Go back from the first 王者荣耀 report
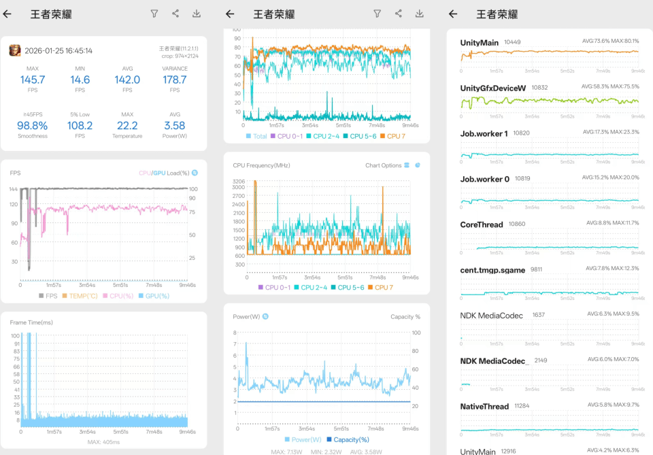Screen dimensions: 653x455 tap(8, 14)
